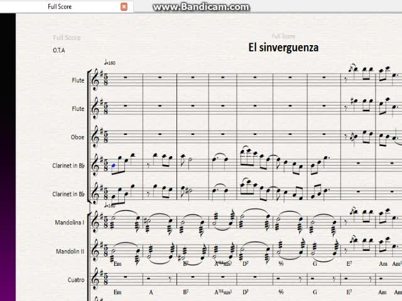Select the second Clarinet in Bb instrument name
Viewport: 402px width, 301px height.
tap(68, 194)
